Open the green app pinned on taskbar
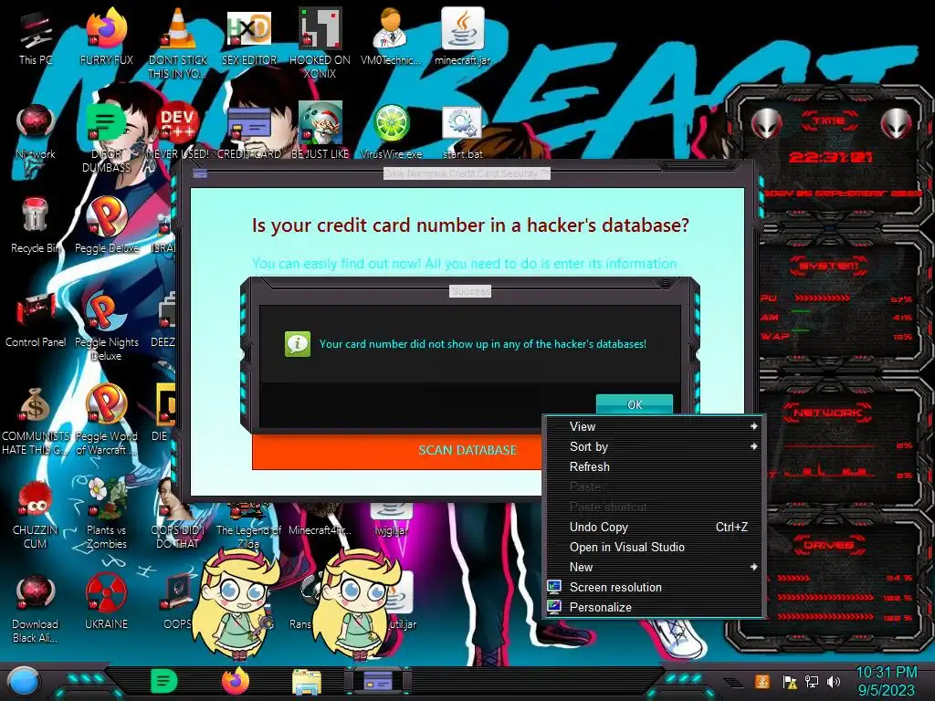Screen dimensions: 935x701 tap(164, 681)
